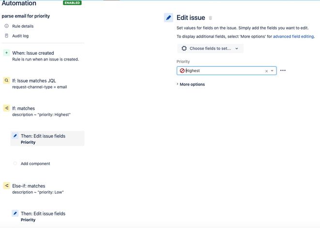Click the Priority field input showing Highest

pos(227,71)
